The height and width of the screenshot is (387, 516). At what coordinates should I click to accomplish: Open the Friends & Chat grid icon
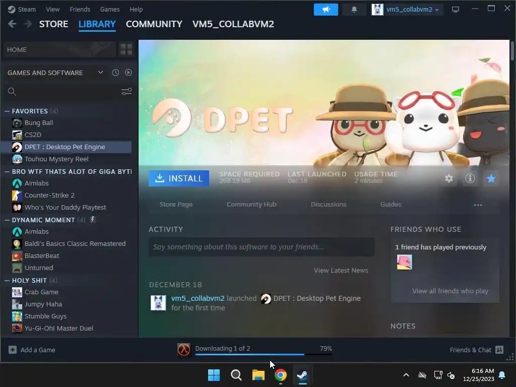pyautogui.click(x=499, y=350)
